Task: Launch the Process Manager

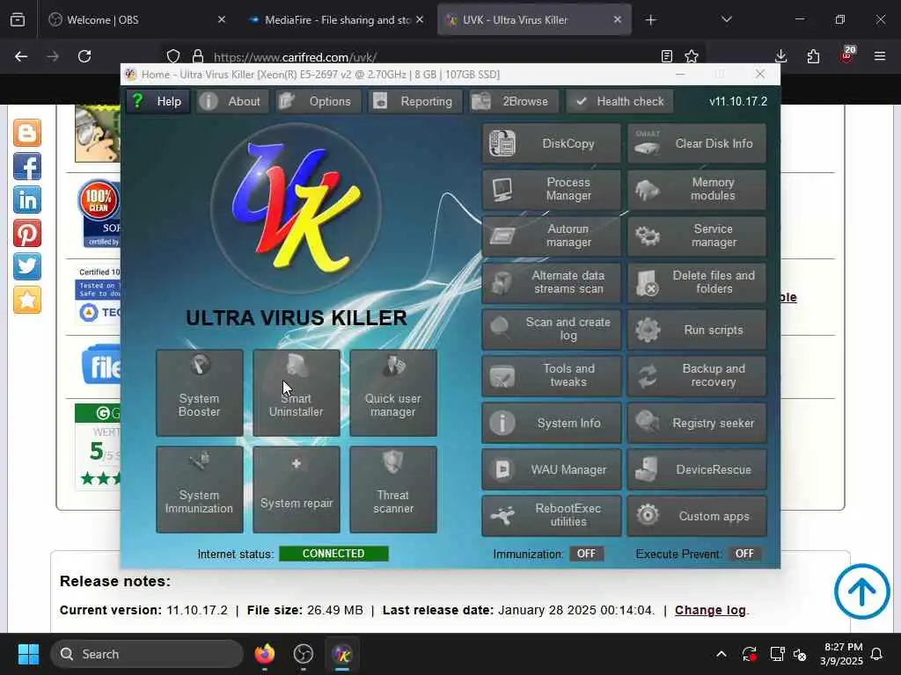Action: (551, 190)
